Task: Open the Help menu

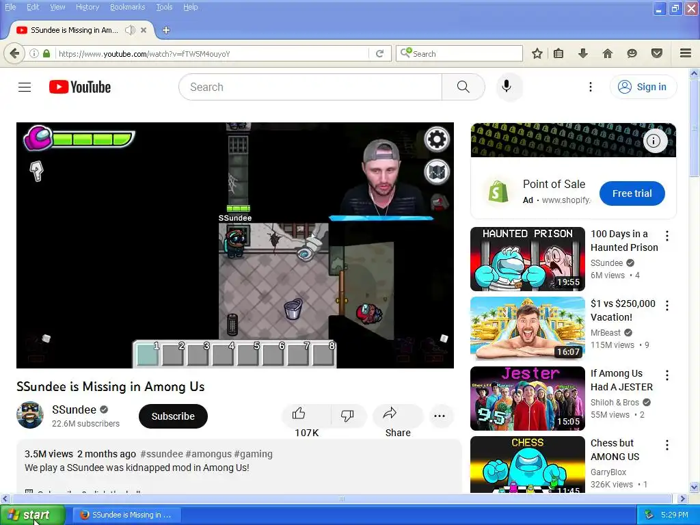Action: pos(190,7)
